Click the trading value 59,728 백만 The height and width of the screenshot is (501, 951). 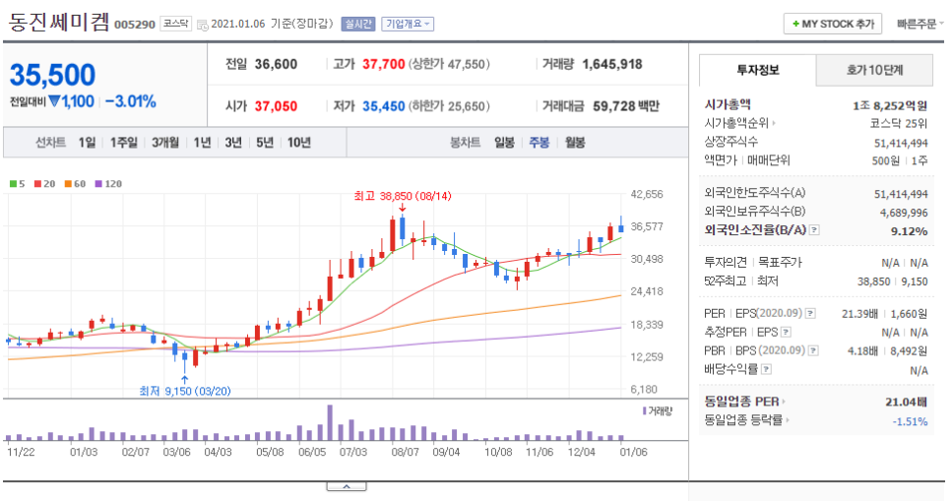click(626, 106)
